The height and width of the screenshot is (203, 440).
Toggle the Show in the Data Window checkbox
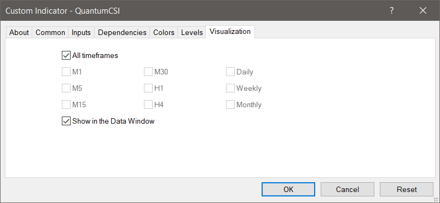(x=66, y=121)
